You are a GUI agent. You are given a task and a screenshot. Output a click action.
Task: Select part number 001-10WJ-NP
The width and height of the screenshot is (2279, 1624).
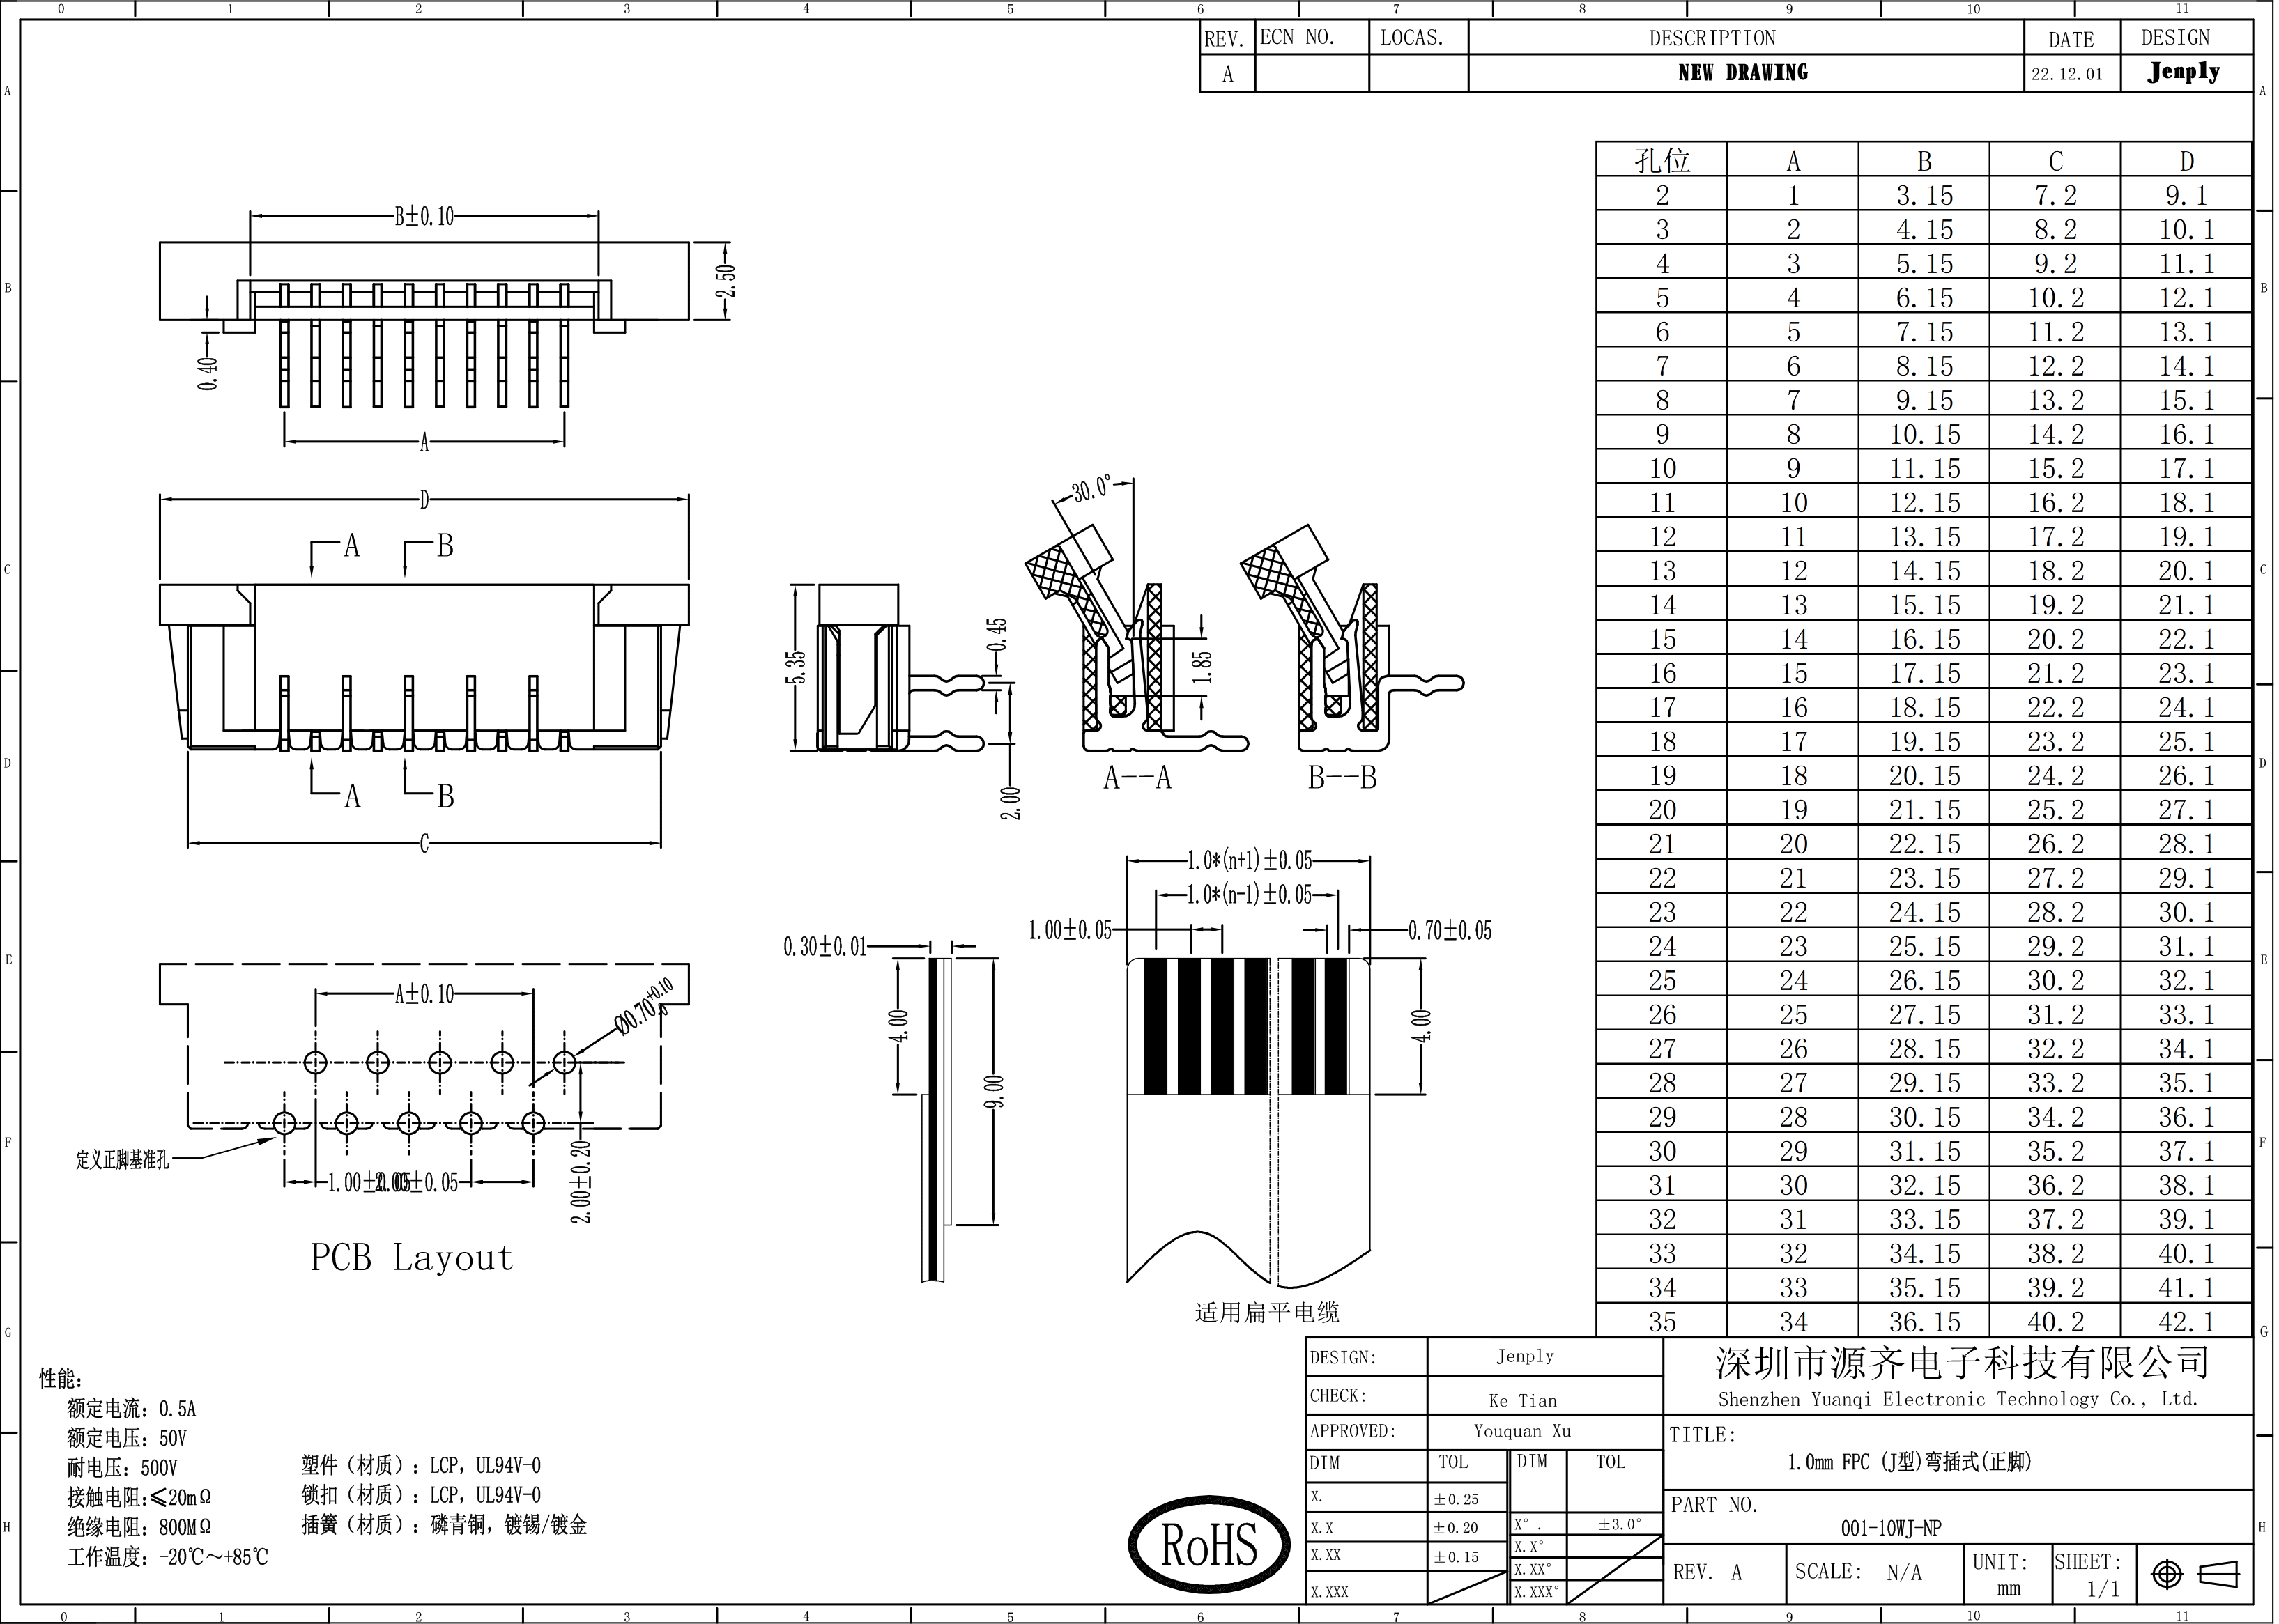[x=1891, y=1528]
